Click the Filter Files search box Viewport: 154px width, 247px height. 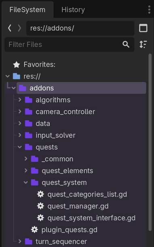click(x=70, y=44)
